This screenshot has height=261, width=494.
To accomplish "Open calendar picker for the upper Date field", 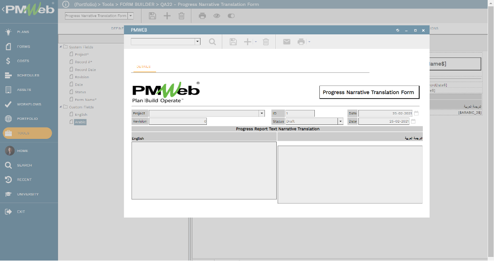I will tap(416, 113).
